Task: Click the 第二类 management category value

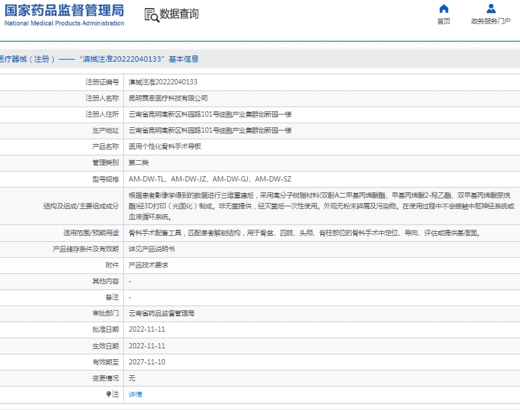Action: (139, 162)
